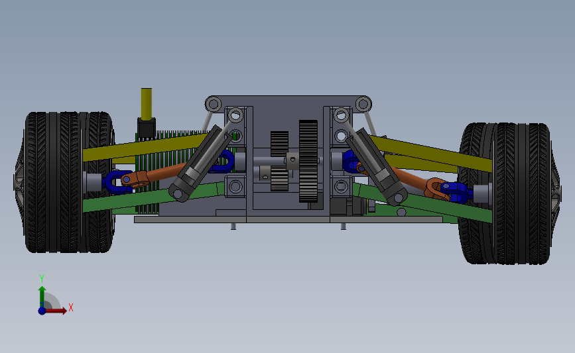This screenshot has width=575, height=353.
Task: Select the right yellow upper suspension arm
Action: click(431, 153)
